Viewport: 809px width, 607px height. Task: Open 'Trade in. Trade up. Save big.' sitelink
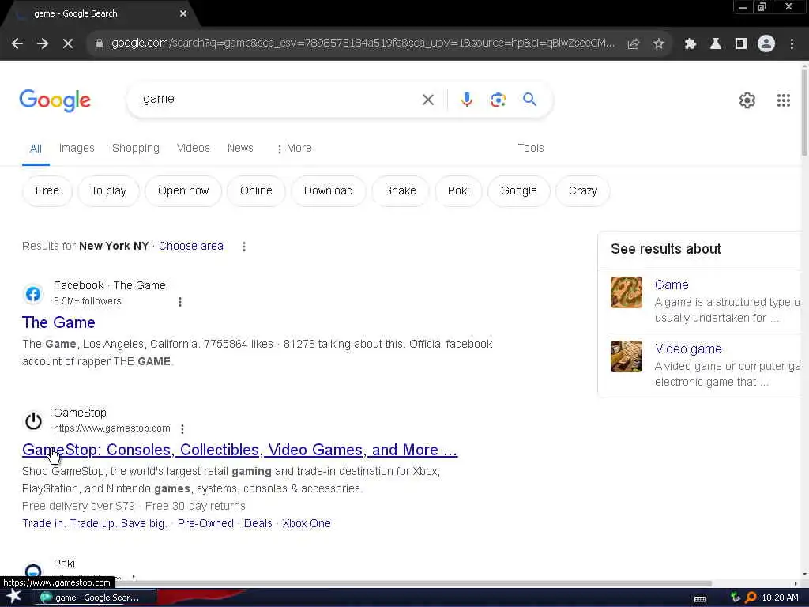(x=95, y=523)
